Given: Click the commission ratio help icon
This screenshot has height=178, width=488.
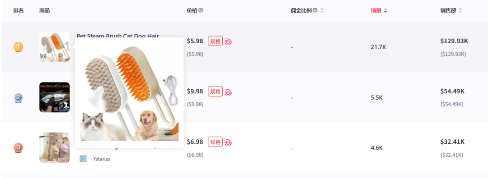Looking at the screenshot, I should pyautogui.click(x=315, y=10).
